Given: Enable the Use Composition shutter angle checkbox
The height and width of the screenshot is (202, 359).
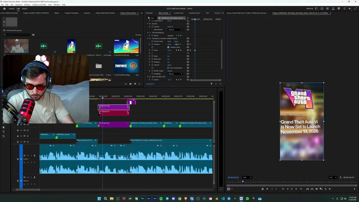Looking at the screenshot, I should [168, 68].
